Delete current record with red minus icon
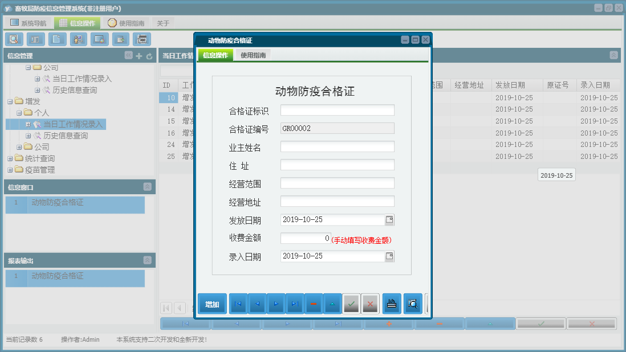 click(x=314, y=304)
